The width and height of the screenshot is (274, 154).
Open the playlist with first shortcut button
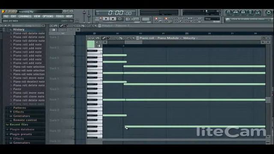228,12
